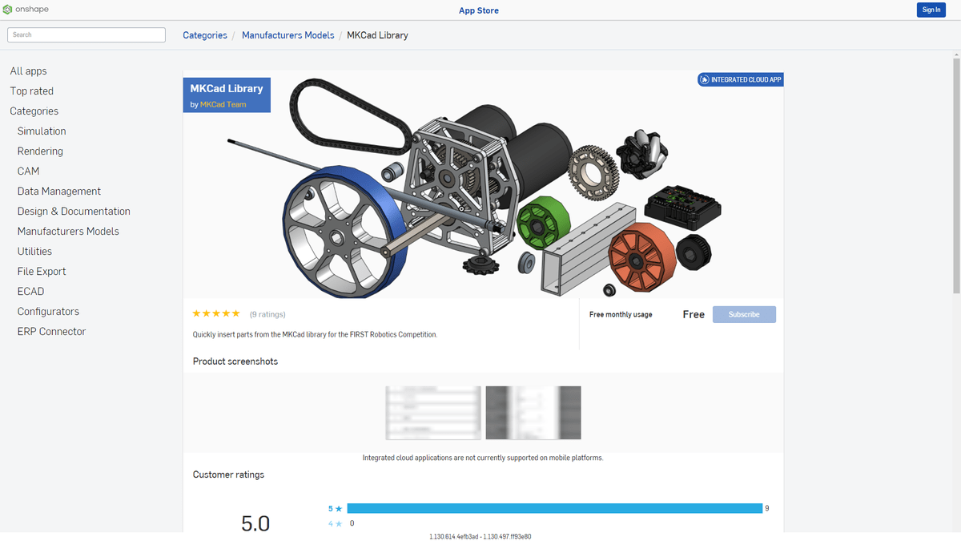Click the Onshape logo

coord(26,10)
